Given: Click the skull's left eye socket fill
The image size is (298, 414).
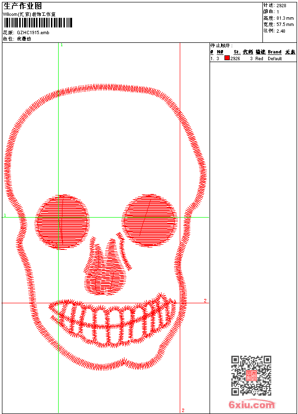Looking at the screenshot, I should click(62, 221).
